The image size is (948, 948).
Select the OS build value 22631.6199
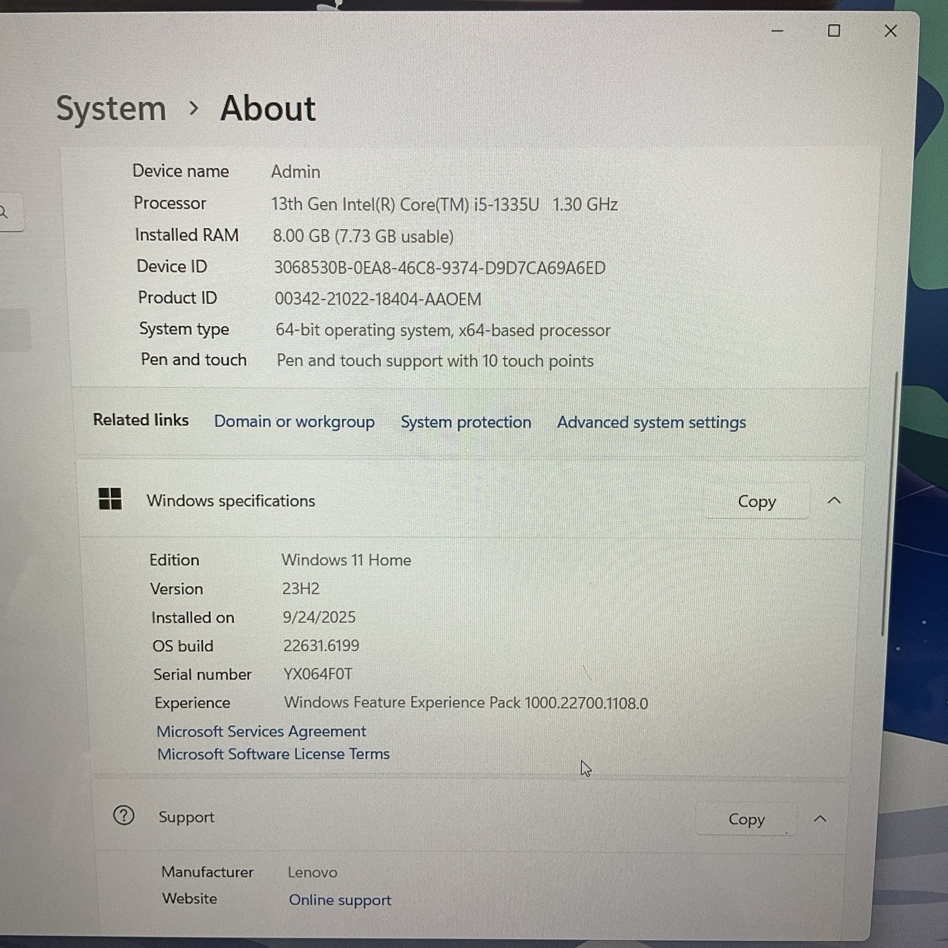(321, 645)
